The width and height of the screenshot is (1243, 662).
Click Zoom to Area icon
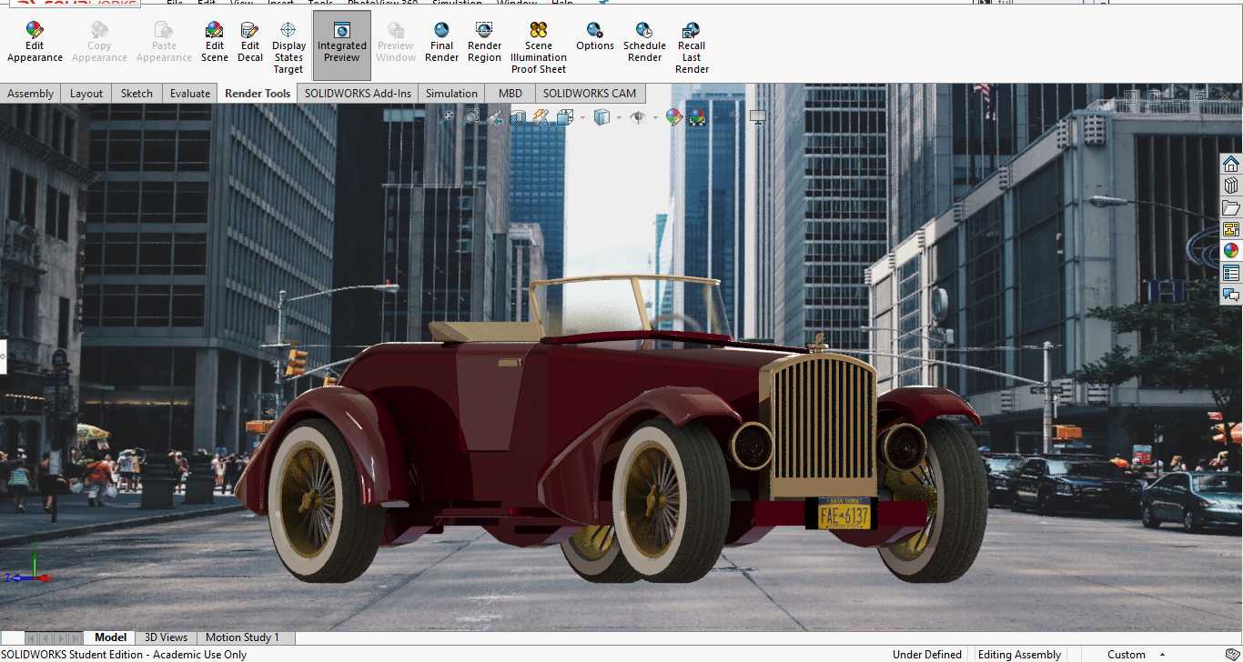pos(471,117)
